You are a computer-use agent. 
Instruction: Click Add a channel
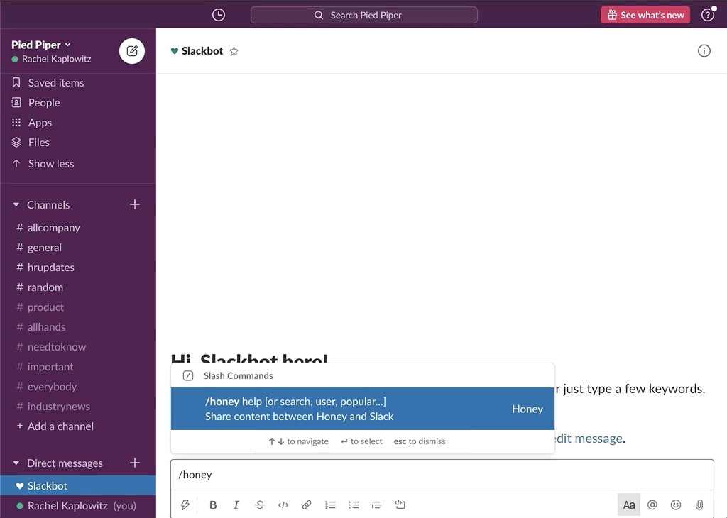point(78,426)
